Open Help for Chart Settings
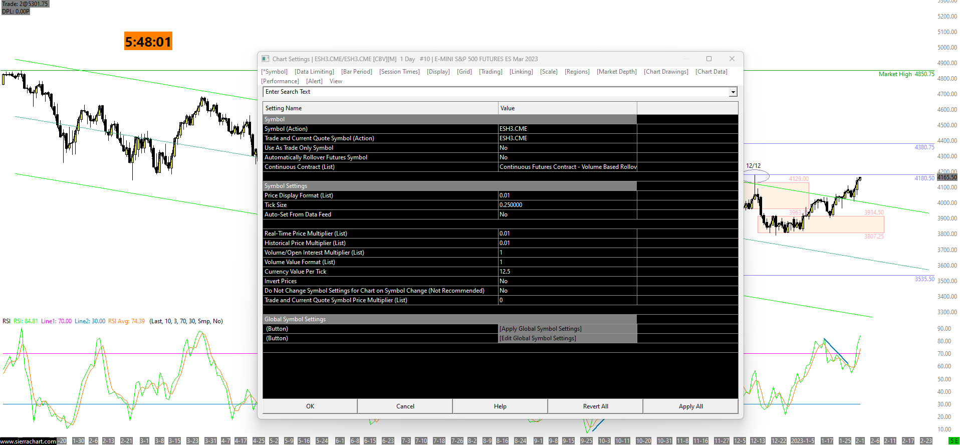 500,406
